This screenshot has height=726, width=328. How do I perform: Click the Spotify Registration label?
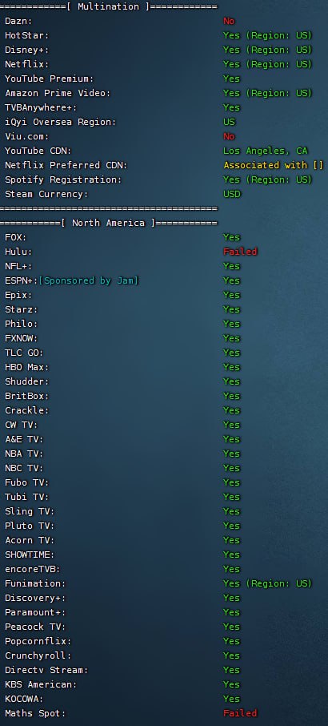coord(63,179)
